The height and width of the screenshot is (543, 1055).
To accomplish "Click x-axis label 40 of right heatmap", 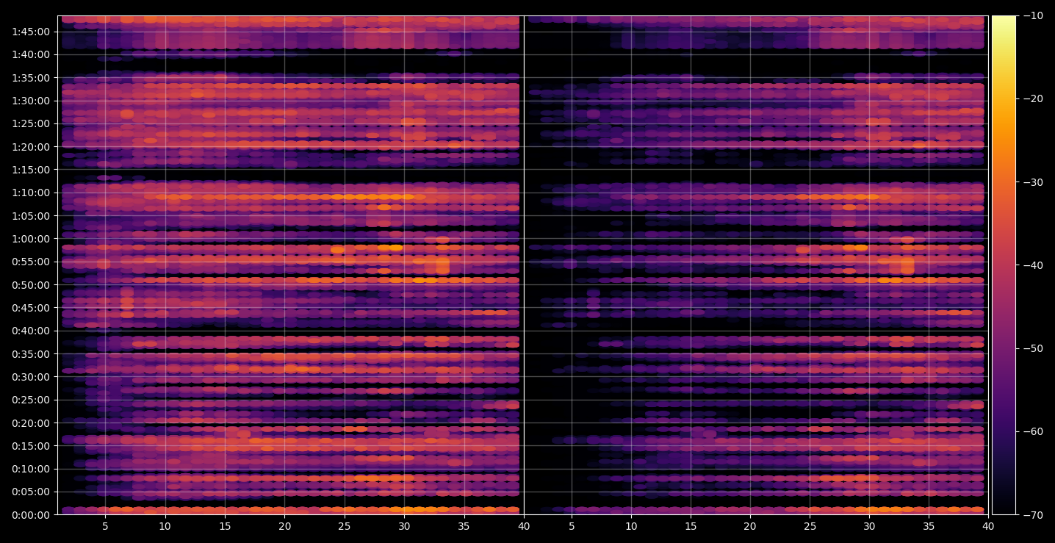I will [988, 526].
